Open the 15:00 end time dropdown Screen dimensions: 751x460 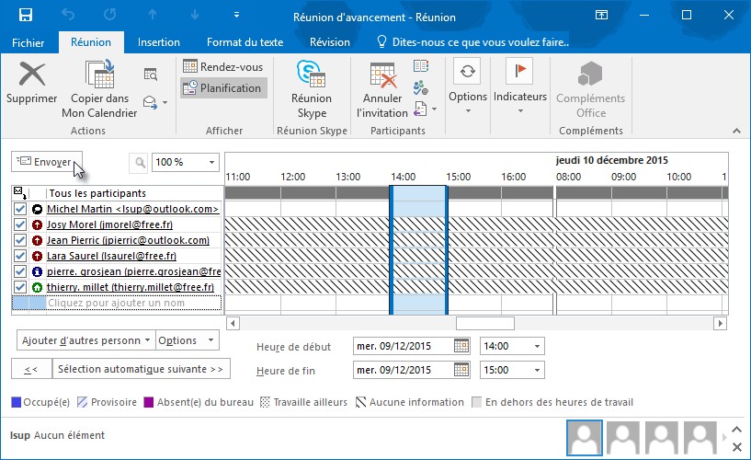pyautogui.click(x=537, y=370)
